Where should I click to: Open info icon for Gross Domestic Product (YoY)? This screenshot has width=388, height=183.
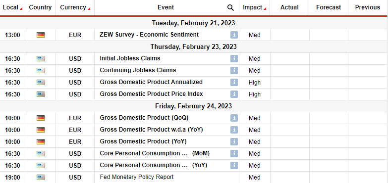234,141
